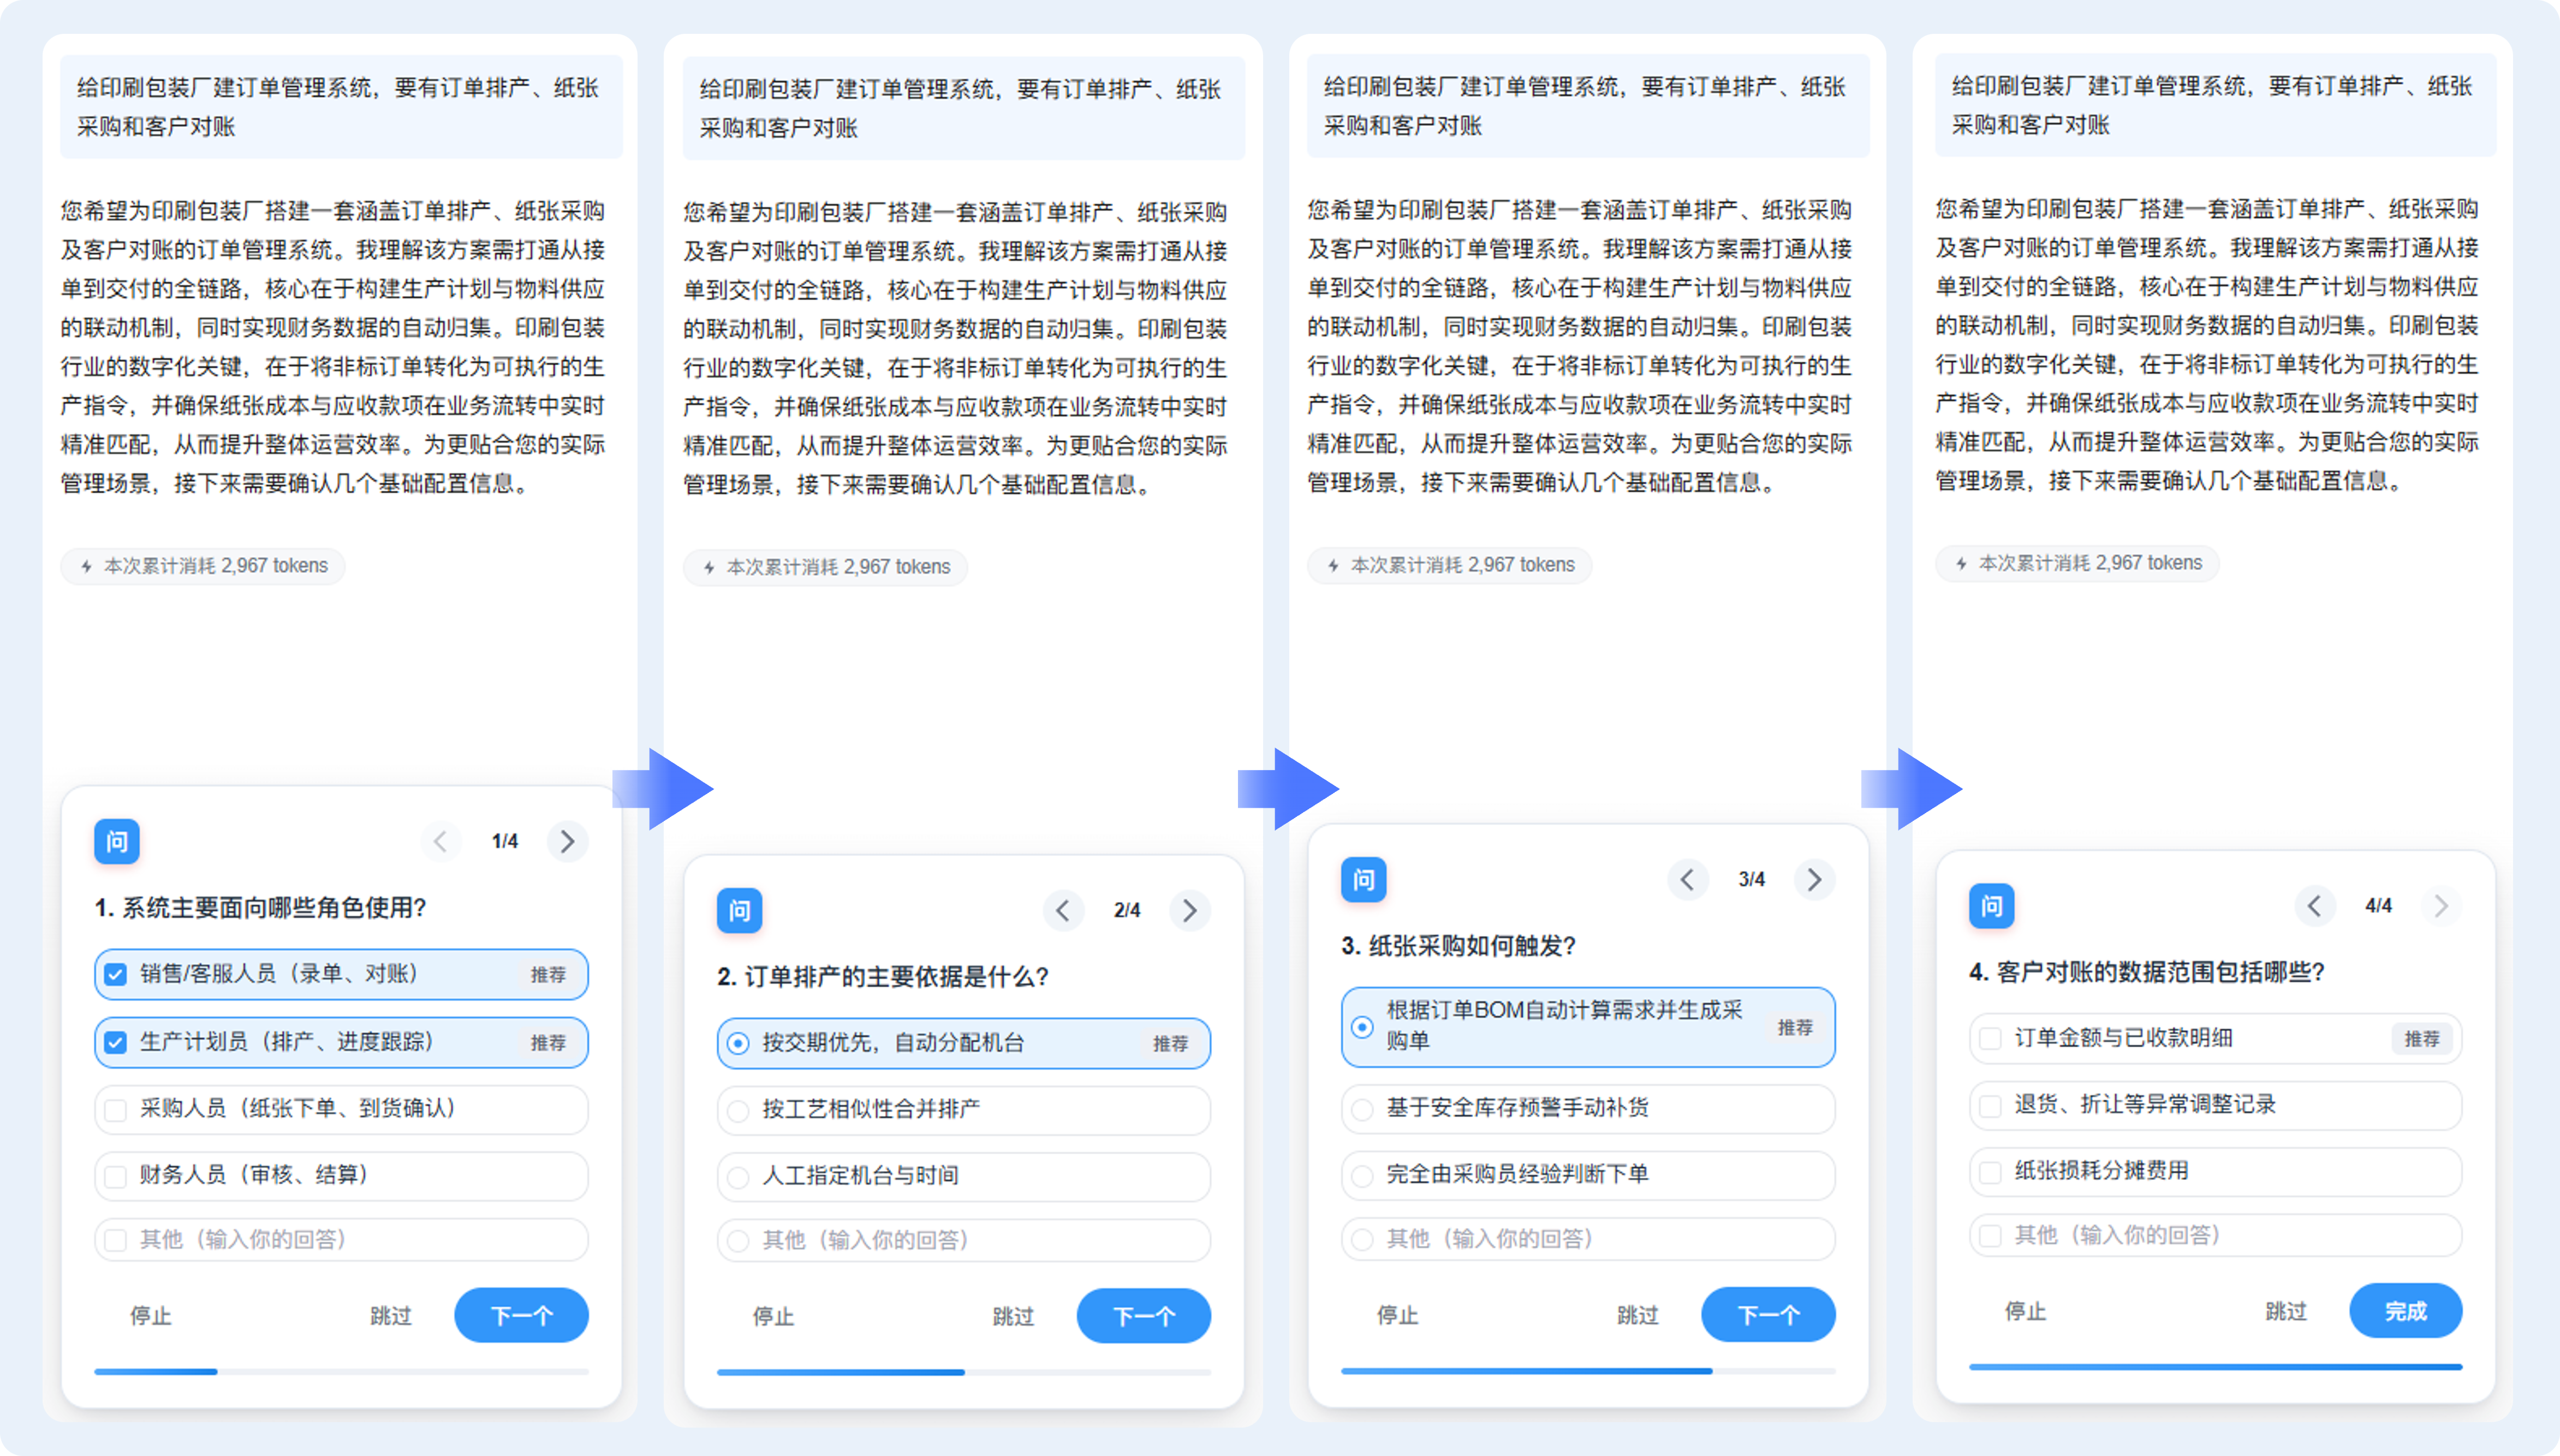This screenshot has width=2560, height=1456.
Task: Click previous arrow on the 3/4 card
Action: 1687,879
